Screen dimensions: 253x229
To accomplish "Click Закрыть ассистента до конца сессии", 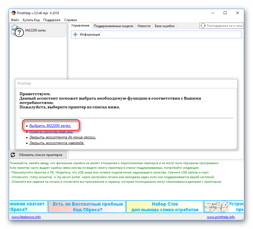I will pos(62,137).
